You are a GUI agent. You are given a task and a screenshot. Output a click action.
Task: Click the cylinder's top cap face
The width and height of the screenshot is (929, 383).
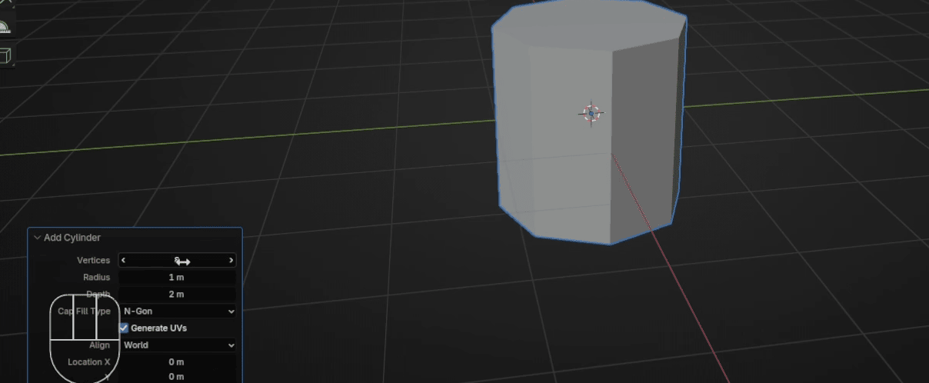(588, 19)
